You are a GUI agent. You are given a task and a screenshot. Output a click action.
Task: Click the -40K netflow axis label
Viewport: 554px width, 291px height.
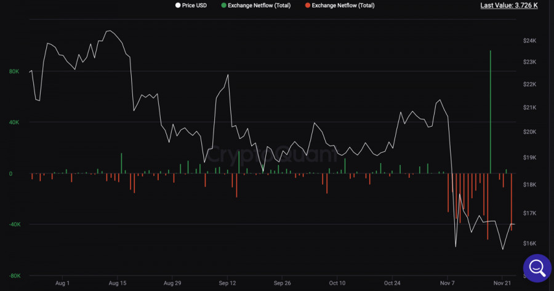[x=14, y=225]
